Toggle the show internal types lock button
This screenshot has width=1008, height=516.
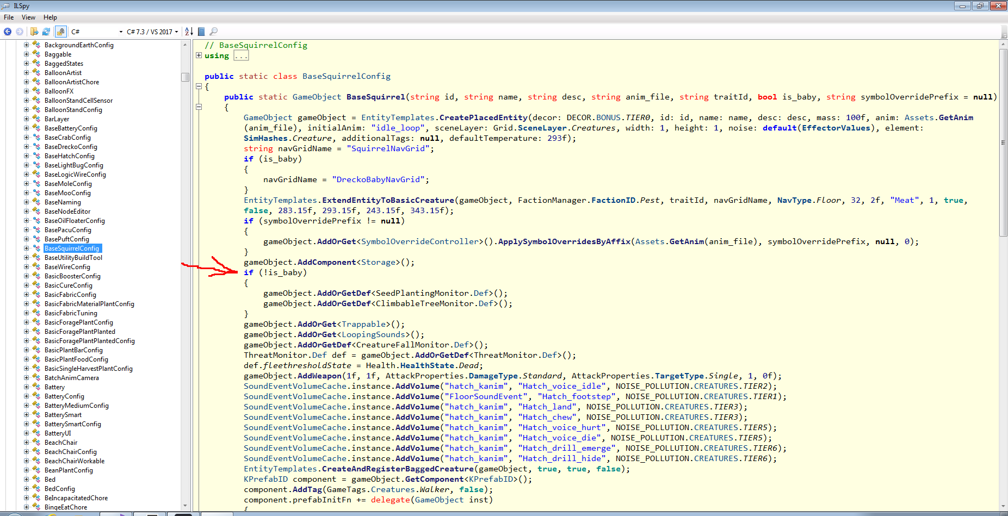click(60, 32)
